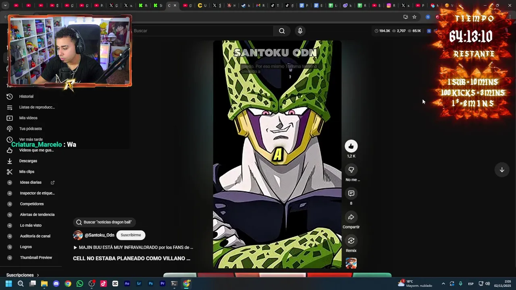Open File Explorer from taskbar
The width and height of the screenshot is (516, 290).
pyautogui.click(x=44, y=284)
